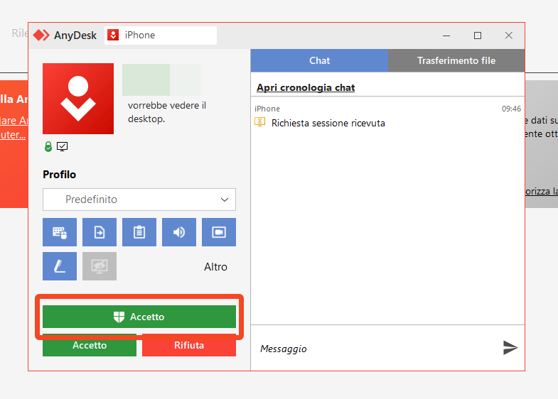The image size is (558, 399).
Task: Click the green lock encryption icon
Action: [48, 146]
